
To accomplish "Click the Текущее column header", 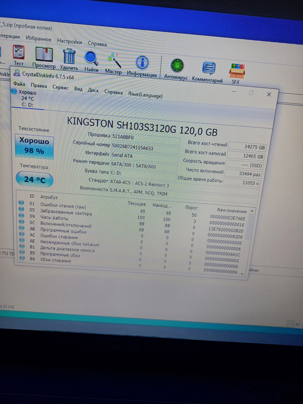I will click(x=137, y=204).
